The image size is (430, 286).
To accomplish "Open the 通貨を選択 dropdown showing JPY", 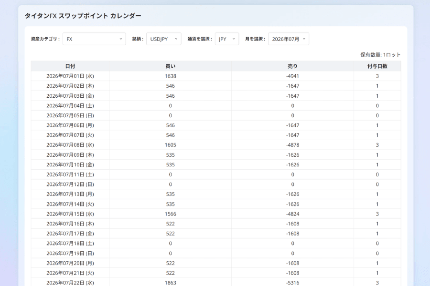I will pyautogui.click(x=227, y=39).
